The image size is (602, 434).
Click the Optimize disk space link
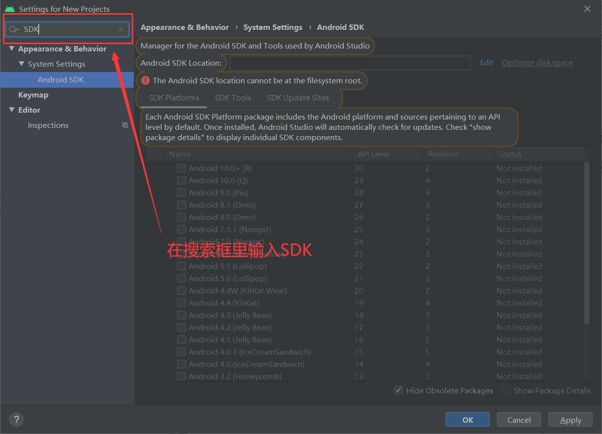pos(537,63)
